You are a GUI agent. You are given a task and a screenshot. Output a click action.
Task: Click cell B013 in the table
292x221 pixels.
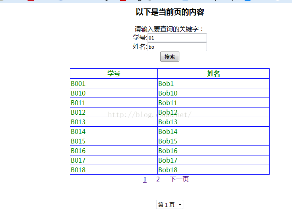114,122
